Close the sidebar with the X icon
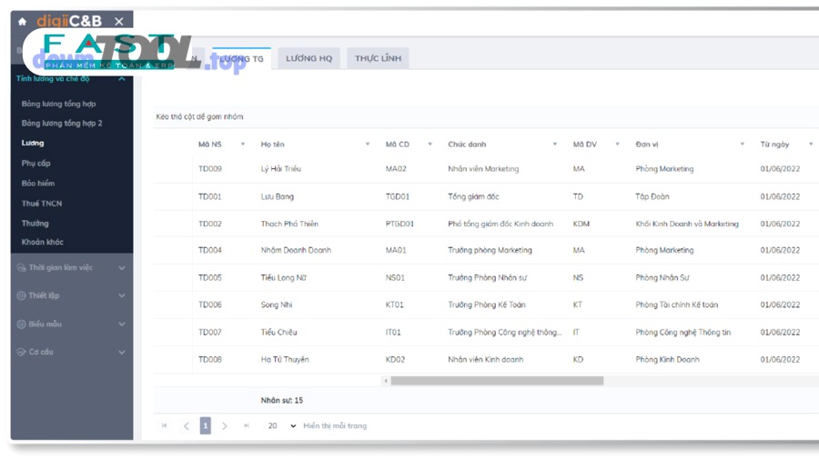This screenshot has width=819, height=459. coord(119,21)
